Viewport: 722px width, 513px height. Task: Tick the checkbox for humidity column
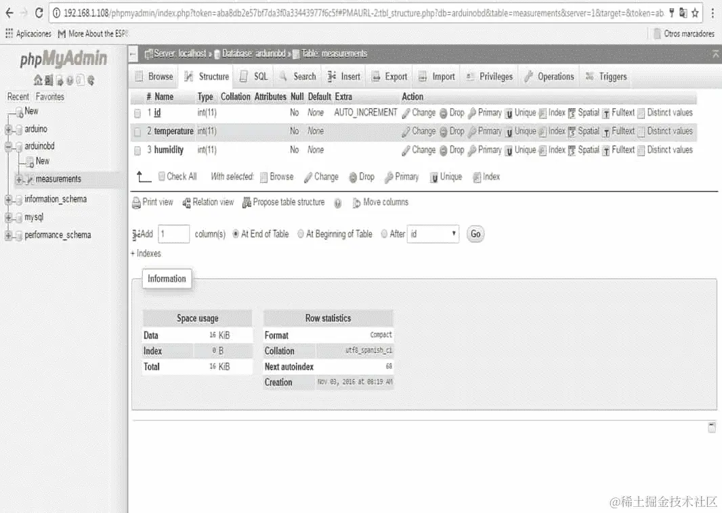point(137,150)
